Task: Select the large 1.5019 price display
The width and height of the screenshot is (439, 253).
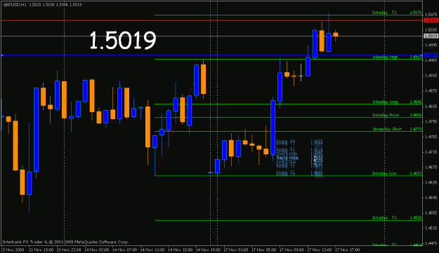Action: click(123, 41)
